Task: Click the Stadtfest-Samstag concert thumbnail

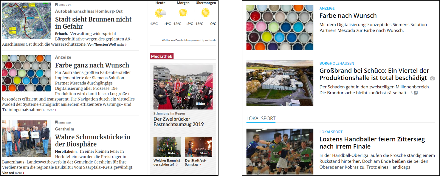Action: (199, 147)
